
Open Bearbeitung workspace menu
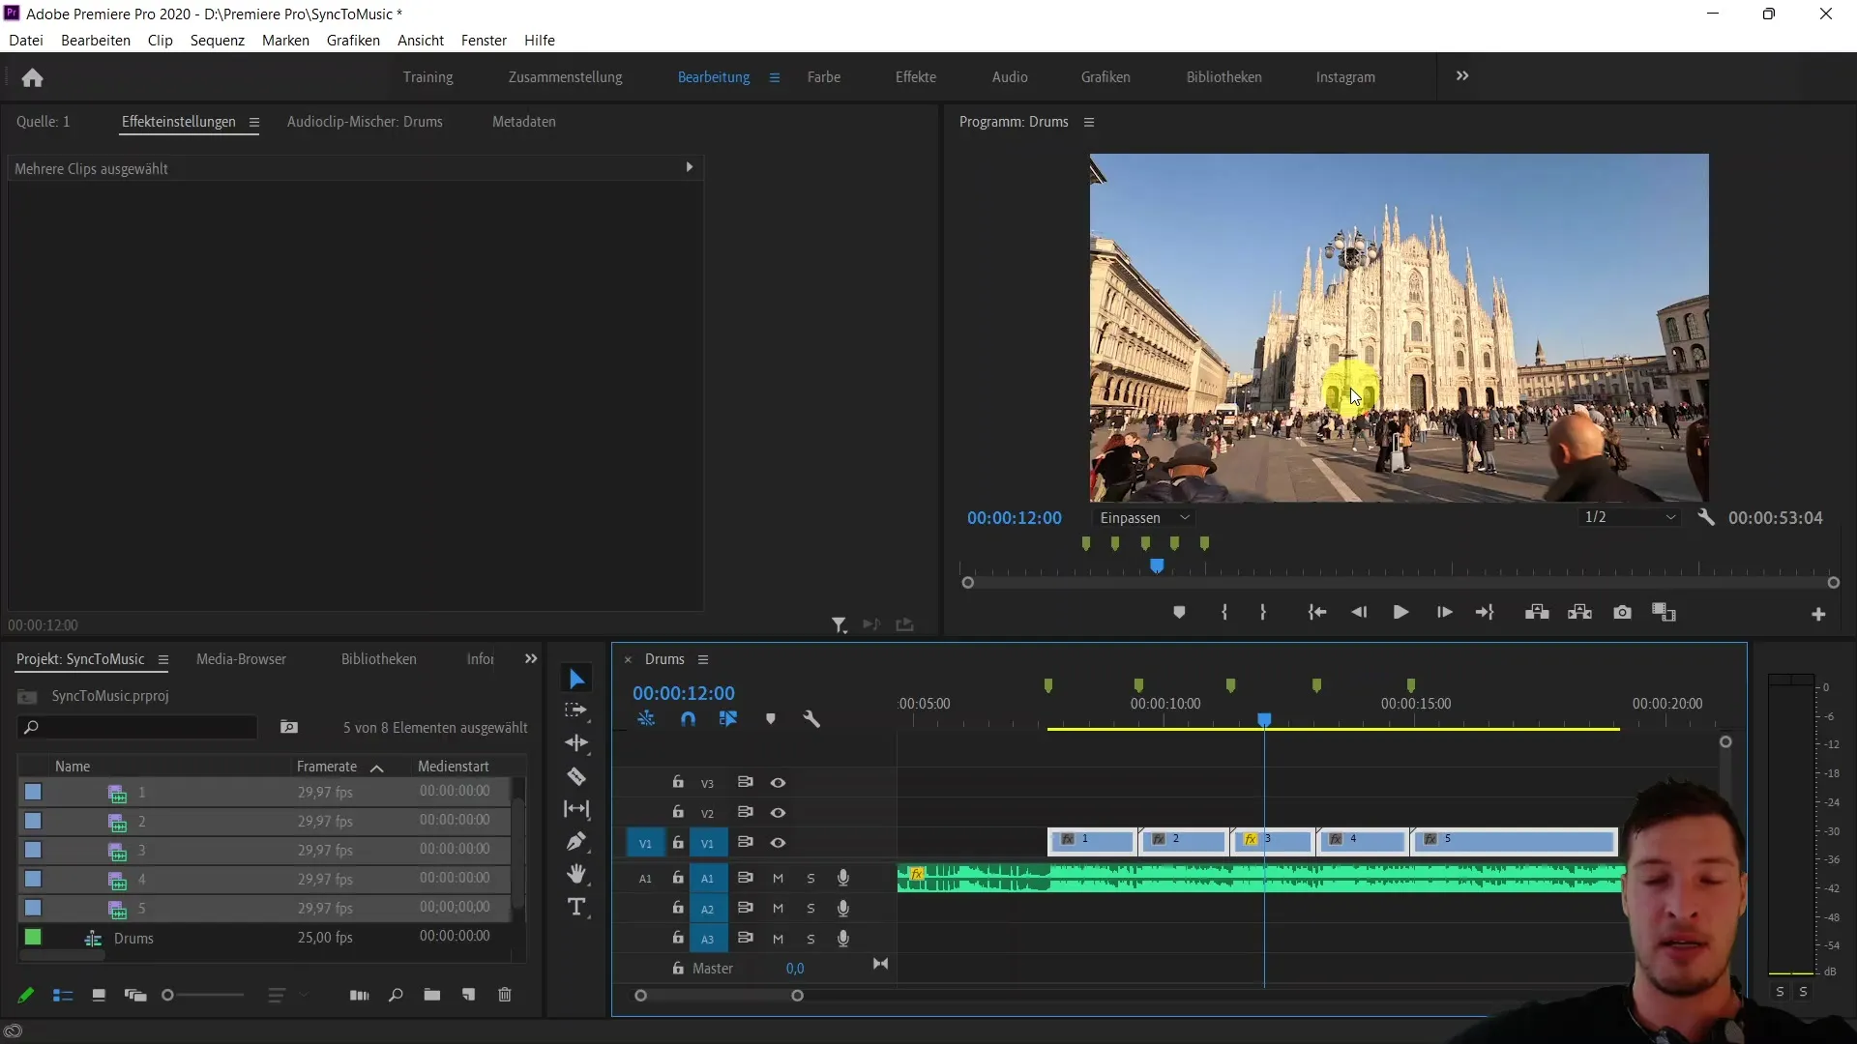click(x=775, y=77)
